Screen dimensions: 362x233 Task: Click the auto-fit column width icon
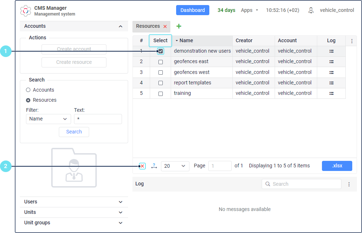[x=154, y=166]
